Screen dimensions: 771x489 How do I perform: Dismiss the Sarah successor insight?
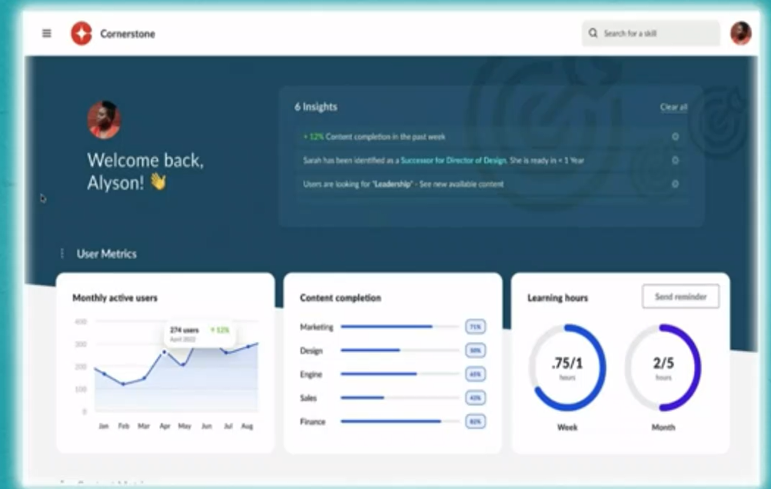pyautogui.click(x=675, y=161)
